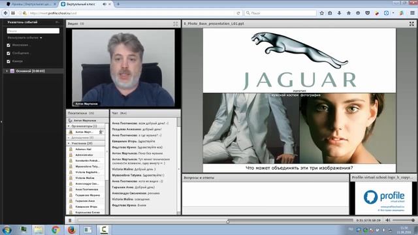
Task: Go back using the browser back arrow
Action: (6, 13)
